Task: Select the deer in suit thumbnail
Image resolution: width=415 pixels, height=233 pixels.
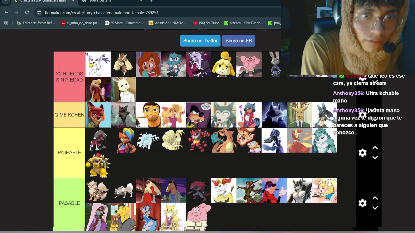Action: pos(299,115)
